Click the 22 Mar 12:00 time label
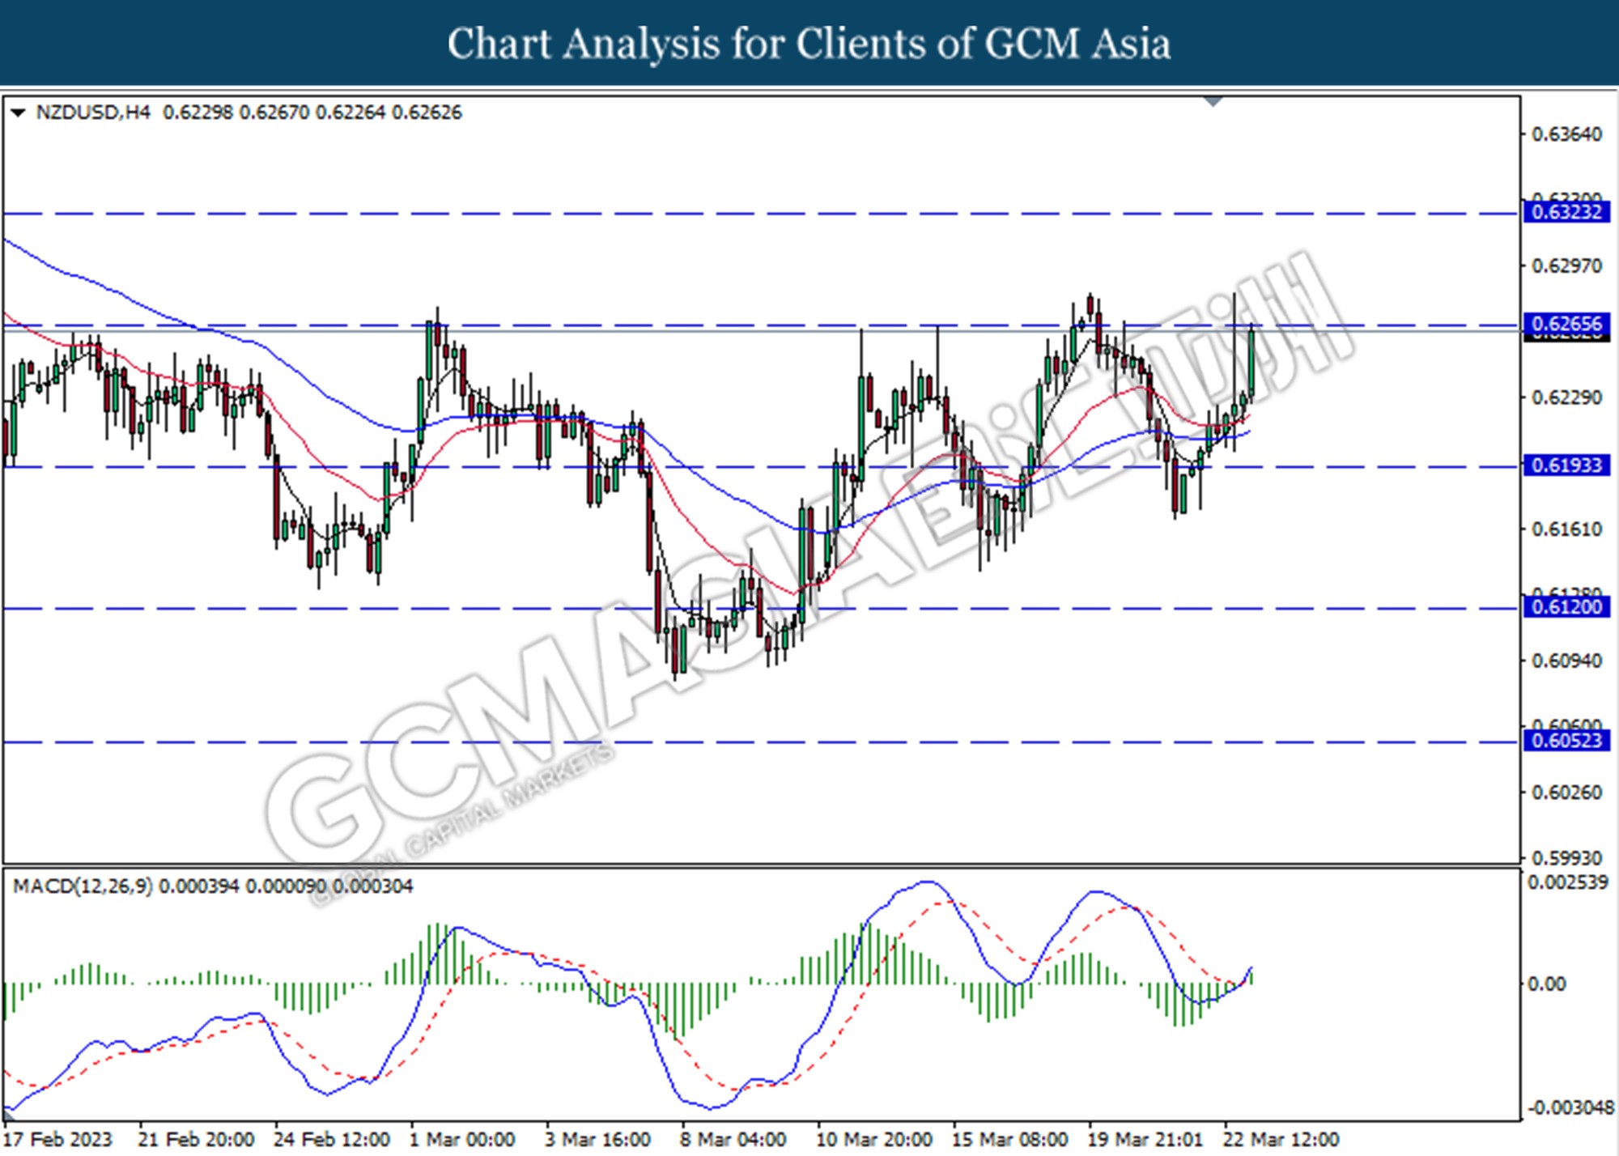The height and width of the screenshot is (1156, 1619). point(1281,1139)
